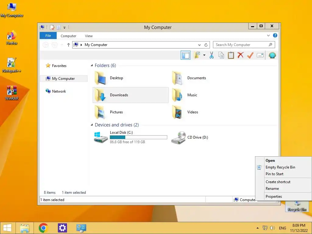This screenshot has width=312, height=234.
Task: Click the New folder icon in title bar
Action: pos(58,27)
